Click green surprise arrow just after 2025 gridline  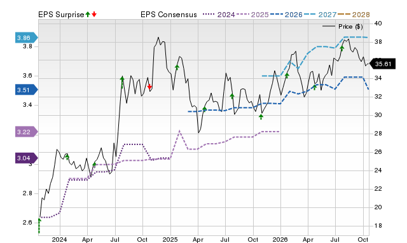(177, 67)
